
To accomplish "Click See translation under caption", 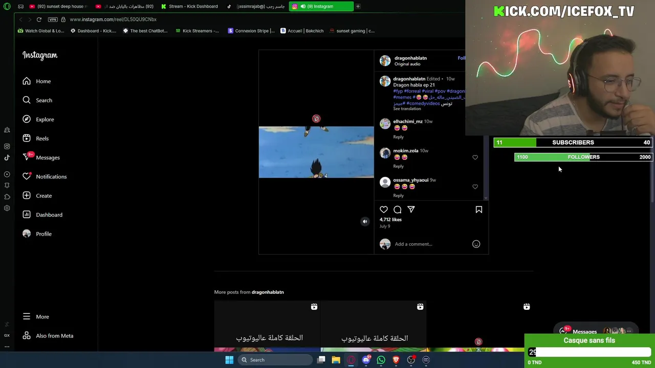I will [x=407, y=109].
